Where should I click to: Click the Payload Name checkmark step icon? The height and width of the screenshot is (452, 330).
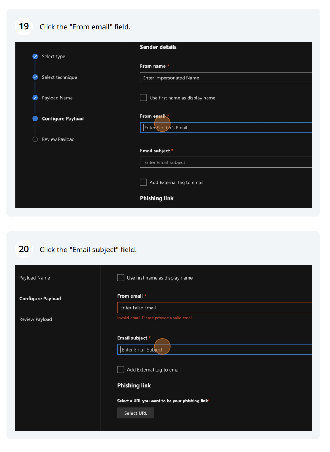point(35,98)
